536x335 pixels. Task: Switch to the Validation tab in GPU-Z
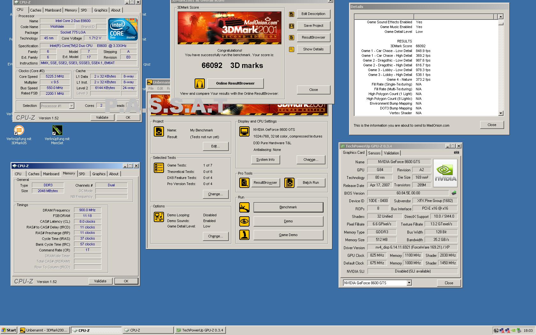point(391,153)
